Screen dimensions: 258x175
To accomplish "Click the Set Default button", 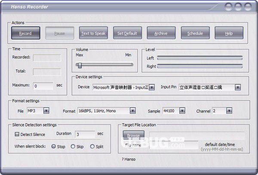I will pos(127,33).
